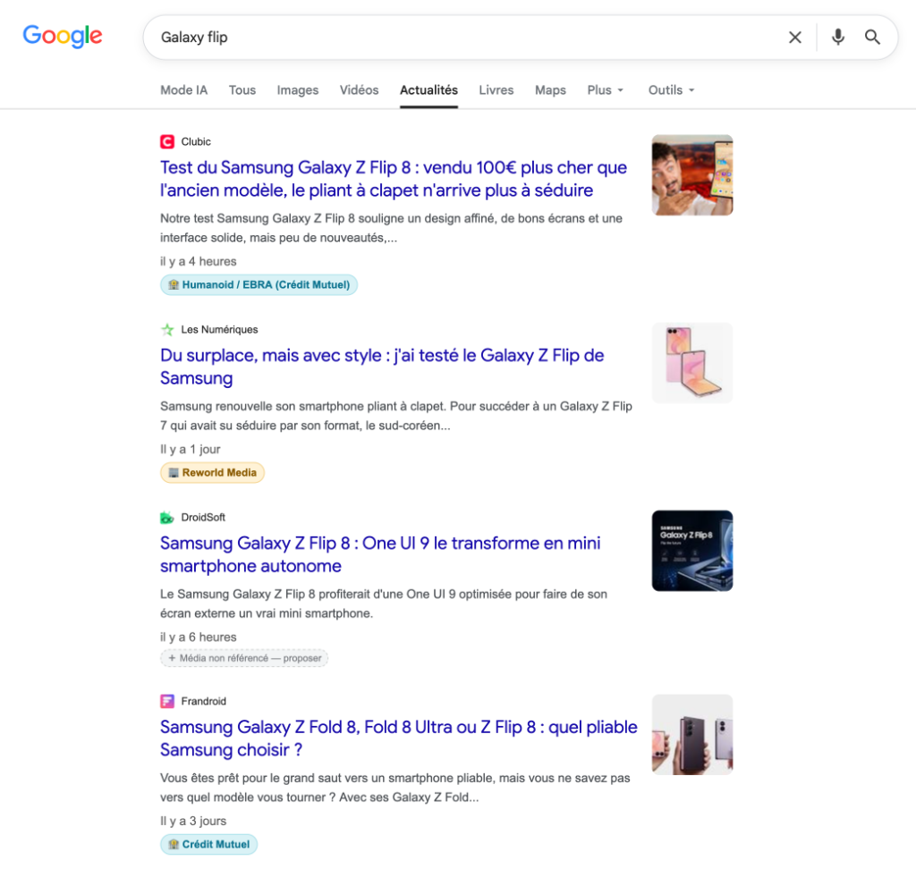This screenshot has height=869, width=916.
Task: Start voice search with the microphone icon
Action: coord(837,38)
